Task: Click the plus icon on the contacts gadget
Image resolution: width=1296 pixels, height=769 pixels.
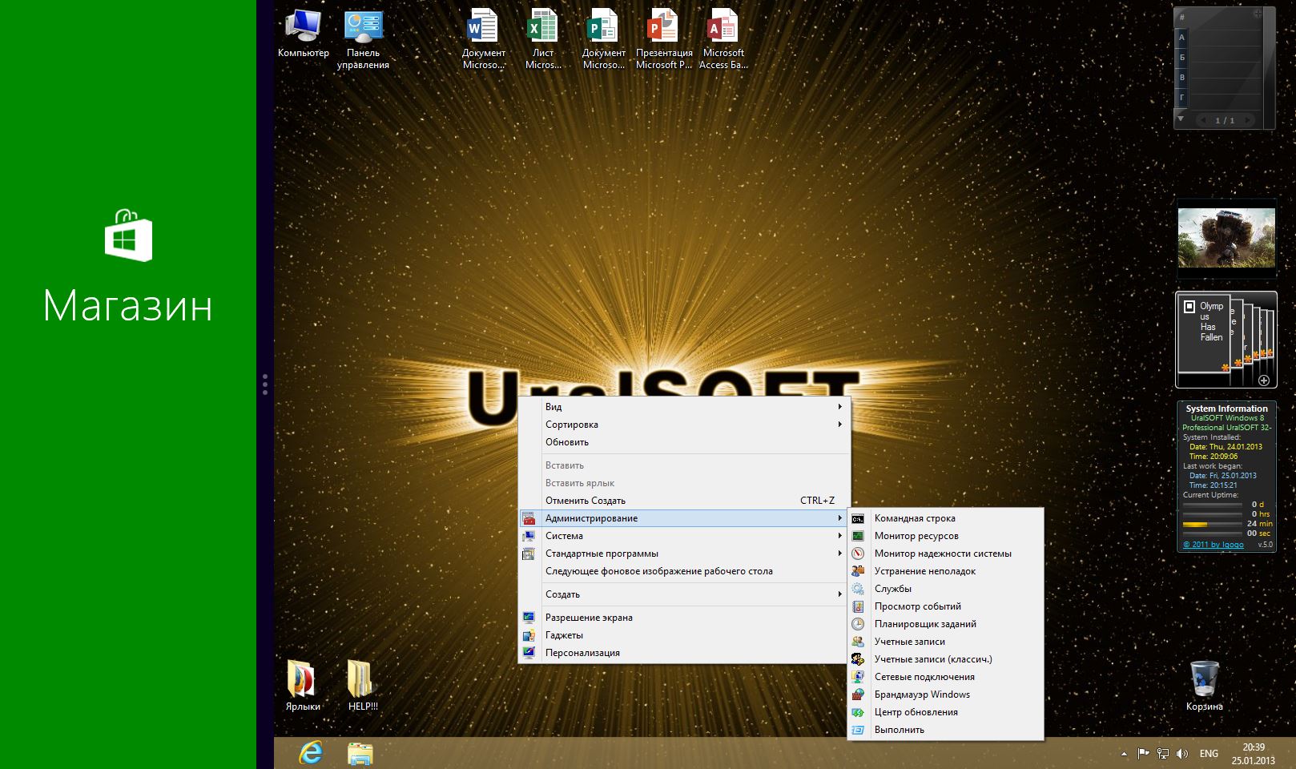Action: point(1258,14)
